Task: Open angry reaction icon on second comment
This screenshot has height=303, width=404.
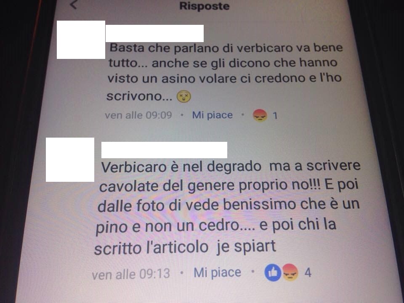Action: tap(290, 272)
